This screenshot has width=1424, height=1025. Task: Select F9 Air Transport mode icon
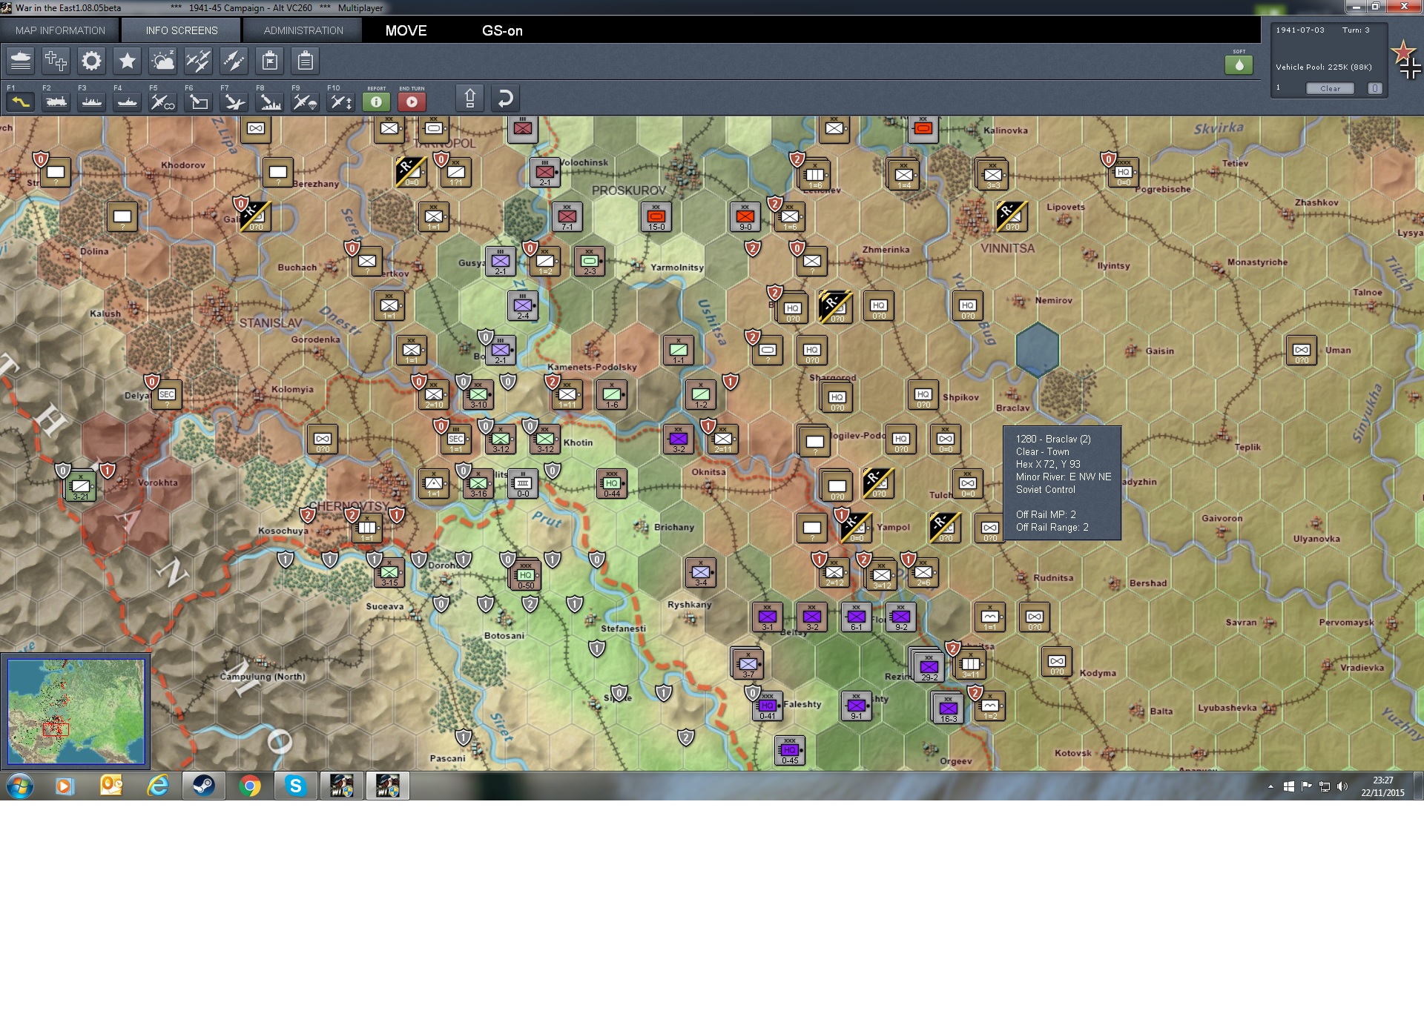tap(305, 102)
